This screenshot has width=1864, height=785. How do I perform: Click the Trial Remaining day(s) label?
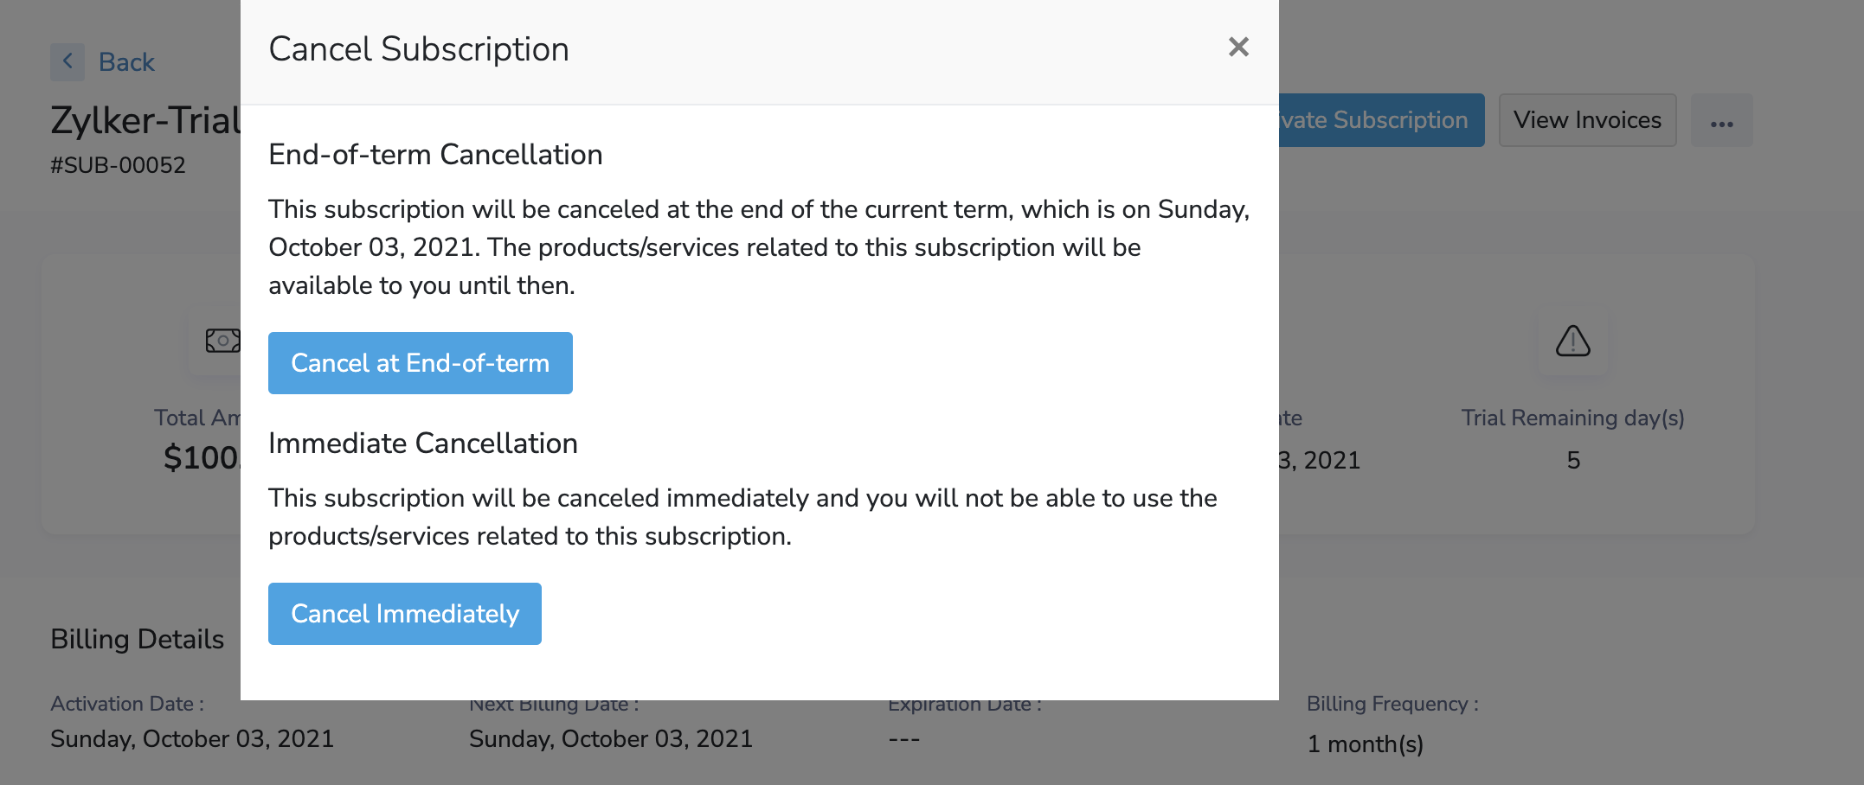1572,418
